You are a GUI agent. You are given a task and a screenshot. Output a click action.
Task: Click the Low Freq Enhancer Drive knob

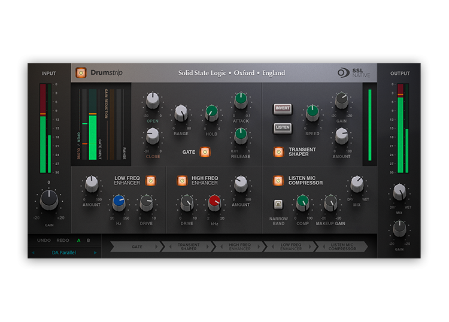pos(146,203)
